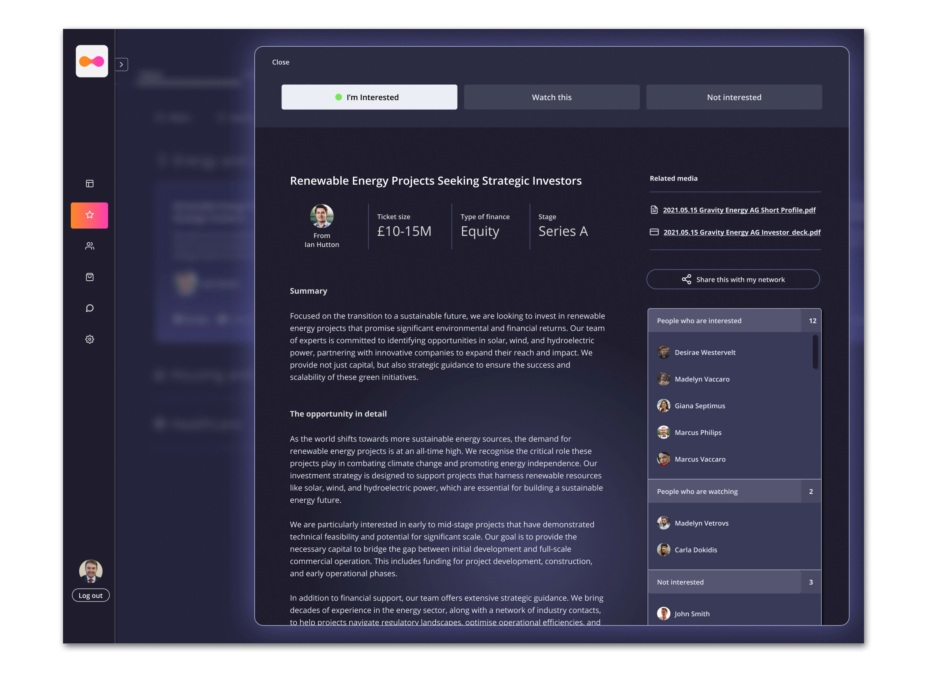
Task: Click the card icon beside Investor_deck.pdf
Action: pyautogui.click(x=654, y=232)
